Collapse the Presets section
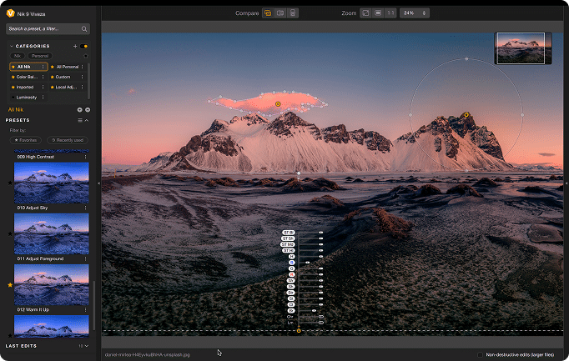 [x=87, y=120]
